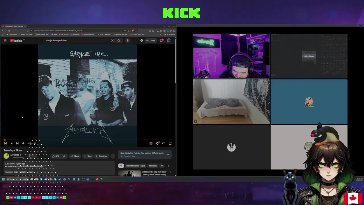Skip to the next video in player
364x205 pixels.
pyautogui.click(x=17, y=143)
